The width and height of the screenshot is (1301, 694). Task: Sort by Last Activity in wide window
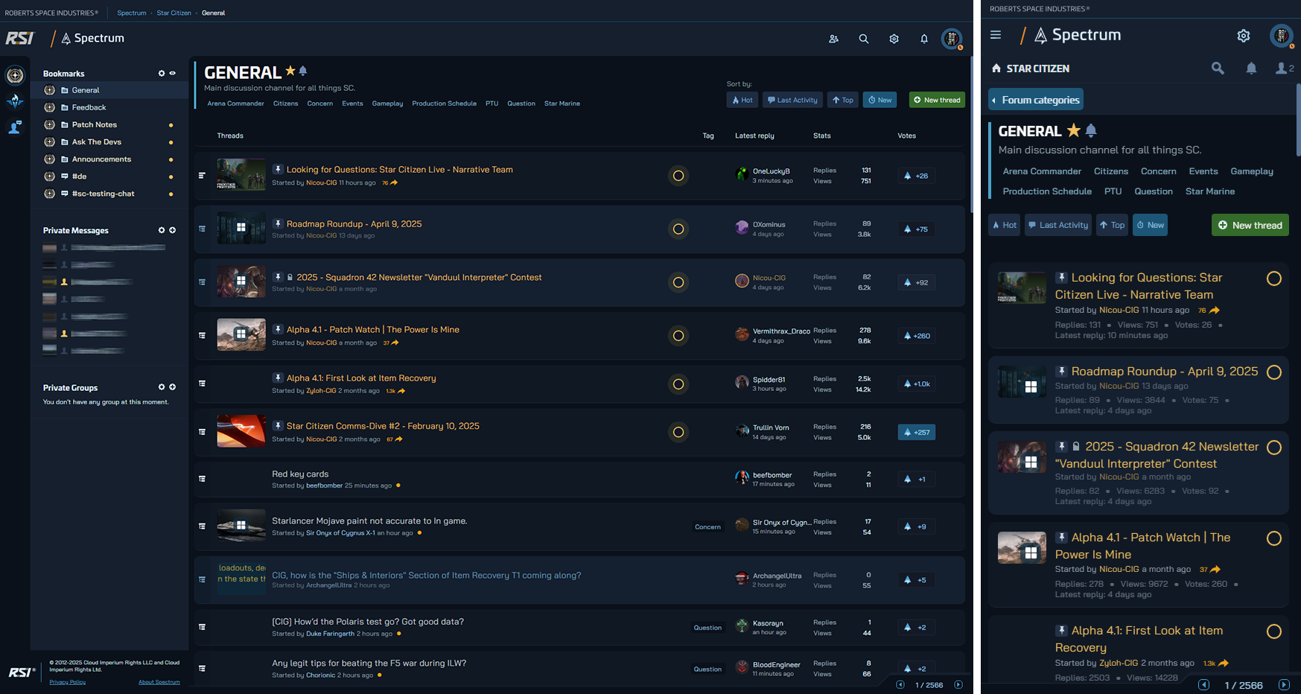pos(792,100)
